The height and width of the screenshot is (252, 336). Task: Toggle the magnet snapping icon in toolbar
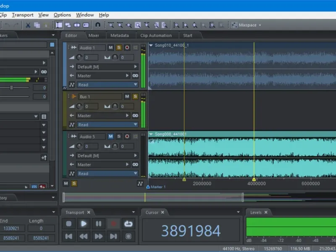point(98,25)
